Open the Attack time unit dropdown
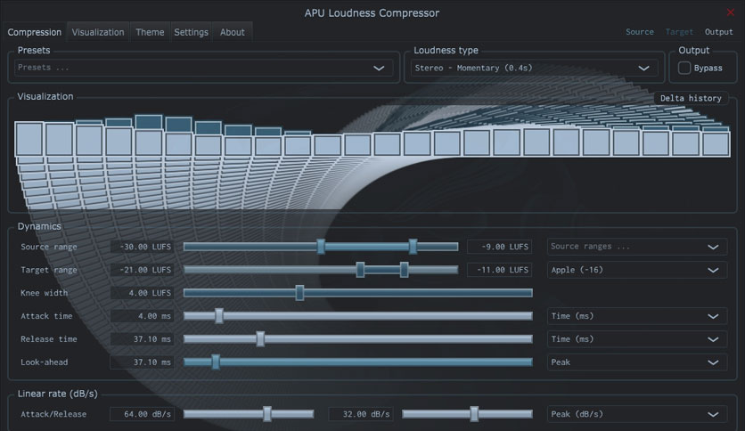The height and width of the screenshot is (431, 745). coord(636,316)
